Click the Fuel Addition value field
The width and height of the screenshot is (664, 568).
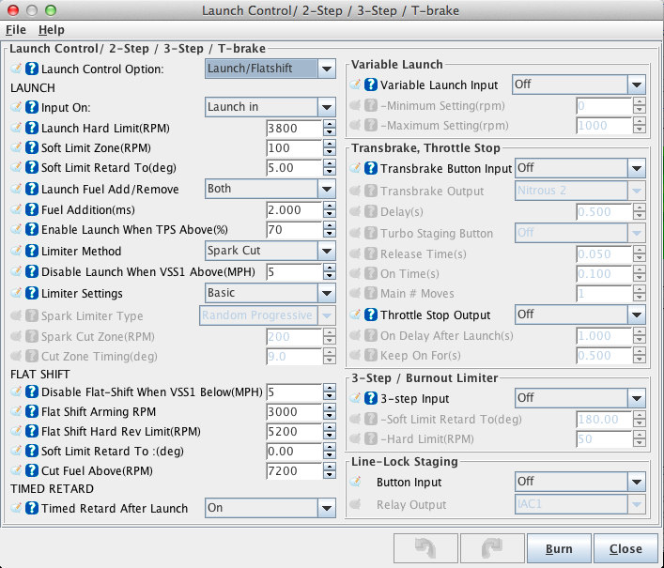(293, 210)
